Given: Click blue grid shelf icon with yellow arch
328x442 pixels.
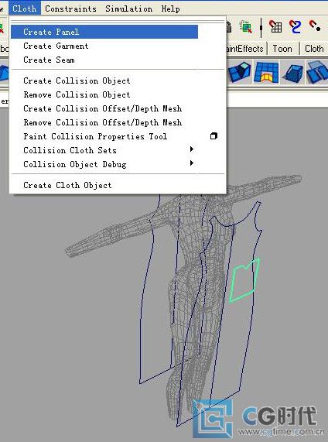Looking at the screenshot, I should [266, 73].
